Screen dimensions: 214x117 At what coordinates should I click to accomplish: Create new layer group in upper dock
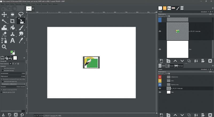point(168,61)
